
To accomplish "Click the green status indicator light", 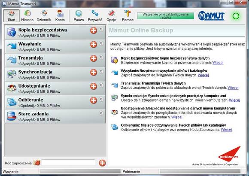I will click(x=236, y=16).
